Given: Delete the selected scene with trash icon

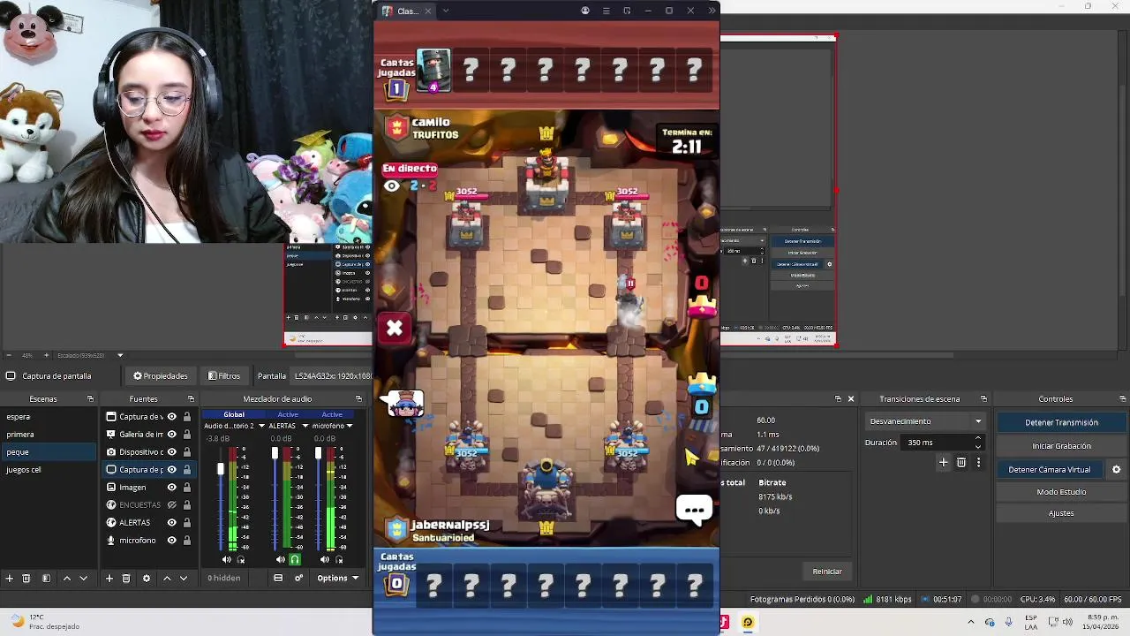Looking at the screenshot, I should [x=26, y=578].
